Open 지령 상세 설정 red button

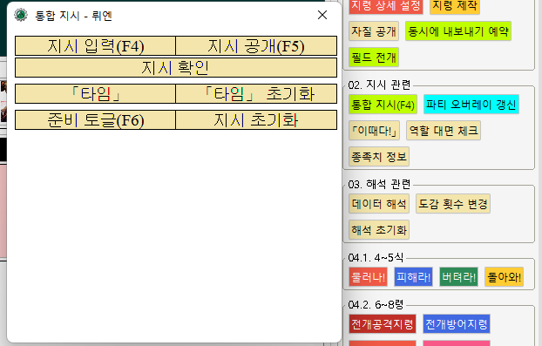386,6
